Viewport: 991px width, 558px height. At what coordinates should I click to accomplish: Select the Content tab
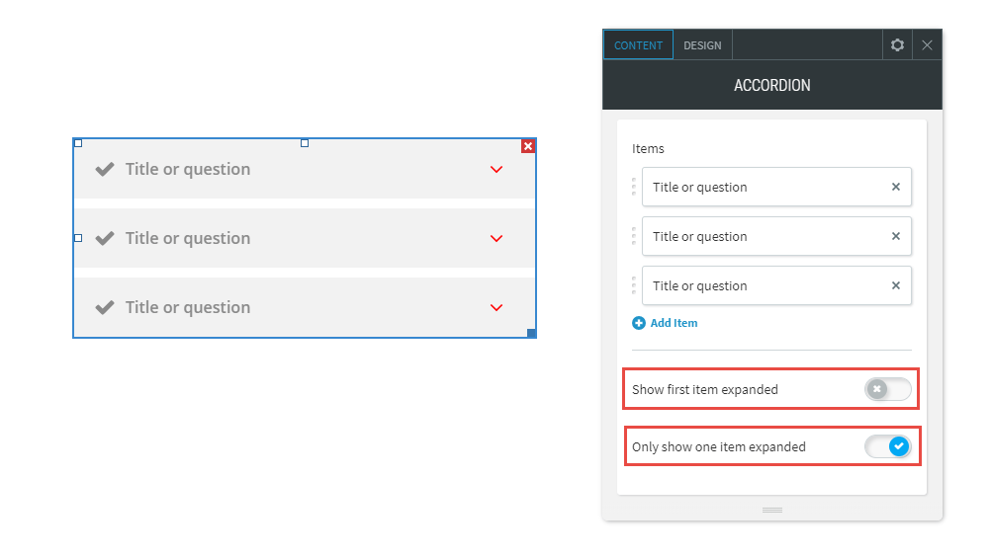click(638, 45)
